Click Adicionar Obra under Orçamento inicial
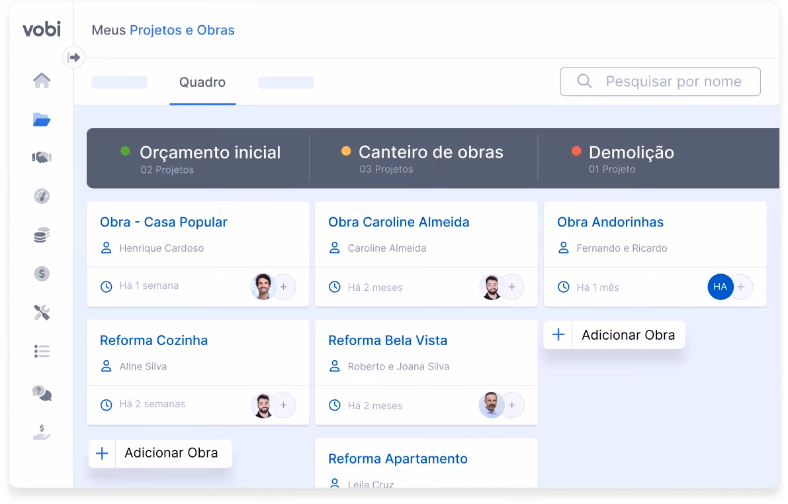Viewport: 788px width, 504px height. click(x=160, y=453)
